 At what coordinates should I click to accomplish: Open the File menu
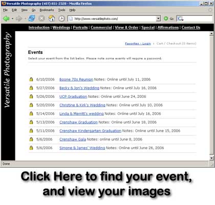pyautogui.click(x=5, y=10)
